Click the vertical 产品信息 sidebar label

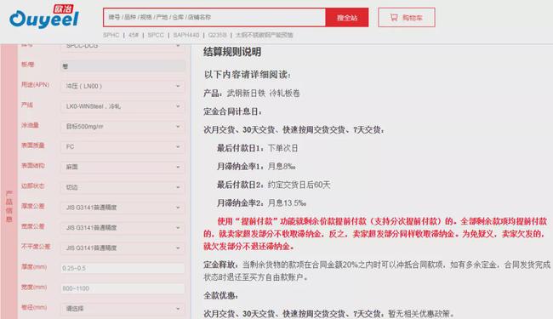click(9, 206)
